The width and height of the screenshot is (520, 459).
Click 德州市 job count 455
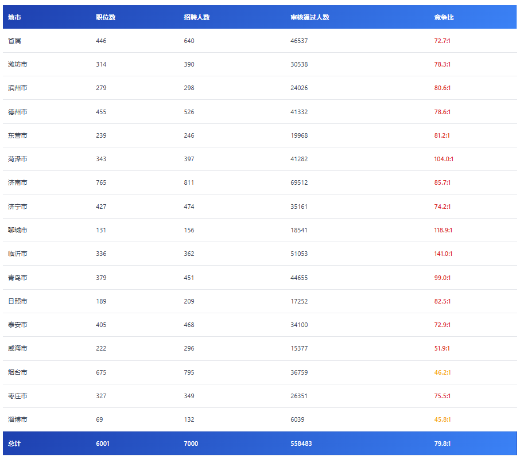tap(101, 112)
